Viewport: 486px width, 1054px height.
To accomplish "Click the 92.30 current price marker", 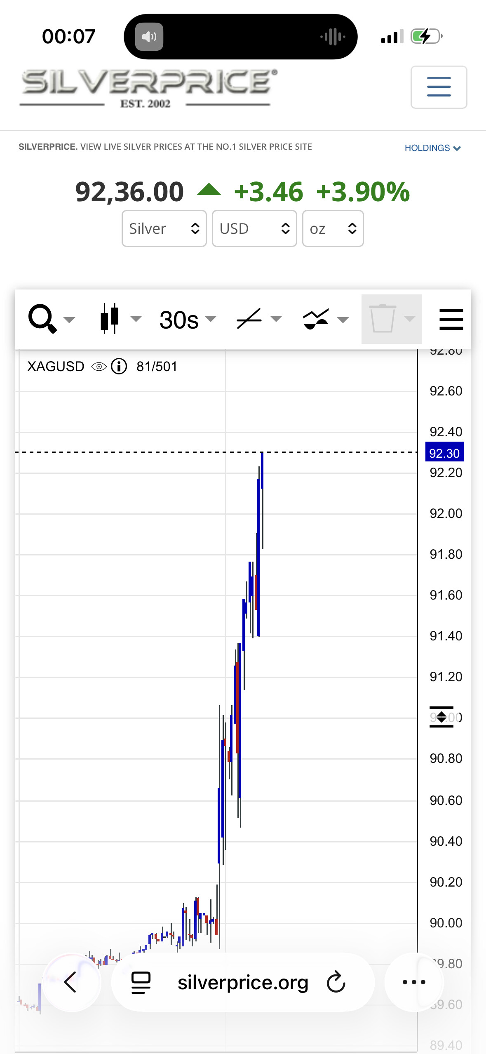I will (x=444, y=453).
